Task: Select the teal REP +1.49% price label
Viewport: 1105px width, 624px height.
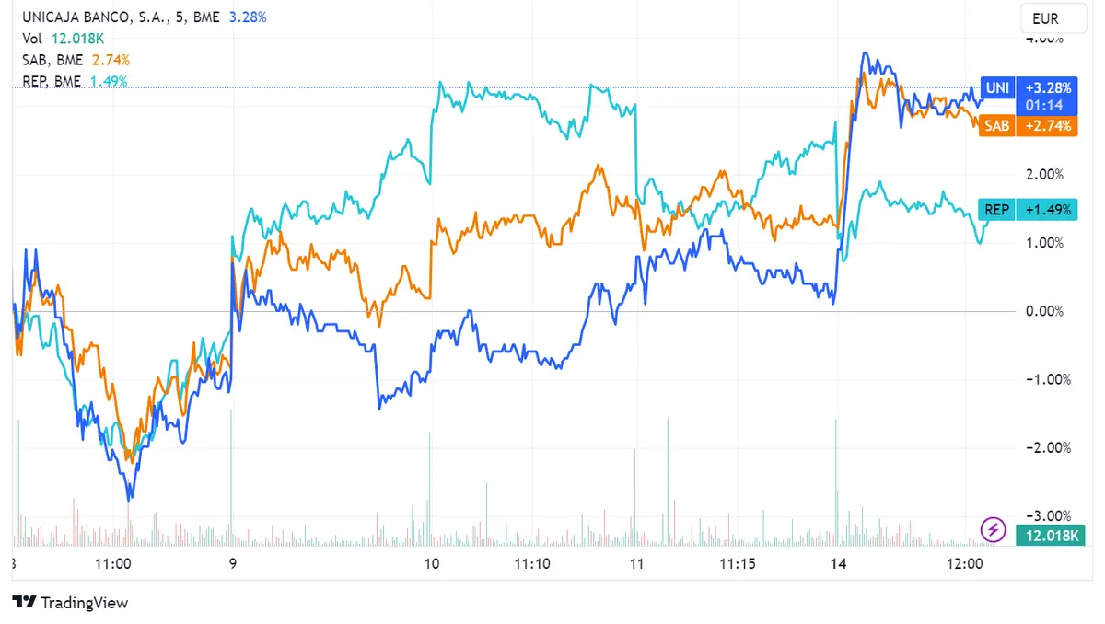Action: tap(1048, 209)
